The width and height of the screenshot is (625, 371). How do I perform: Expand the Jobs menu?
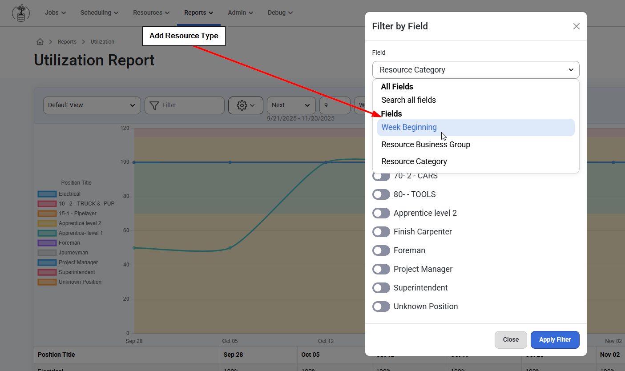(56, 12)
